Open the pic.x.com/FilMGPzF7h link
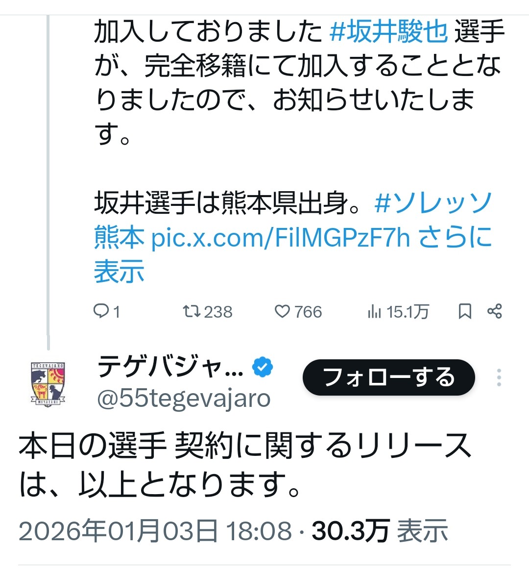529x576 pixels. pyautogui.click(x=280, y=238)
